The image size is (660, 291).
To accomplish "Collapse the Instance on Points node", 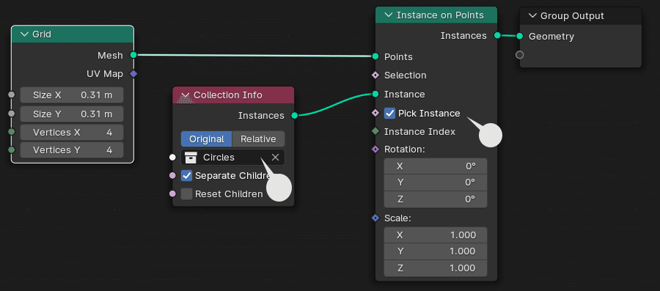I will [389, 15].
